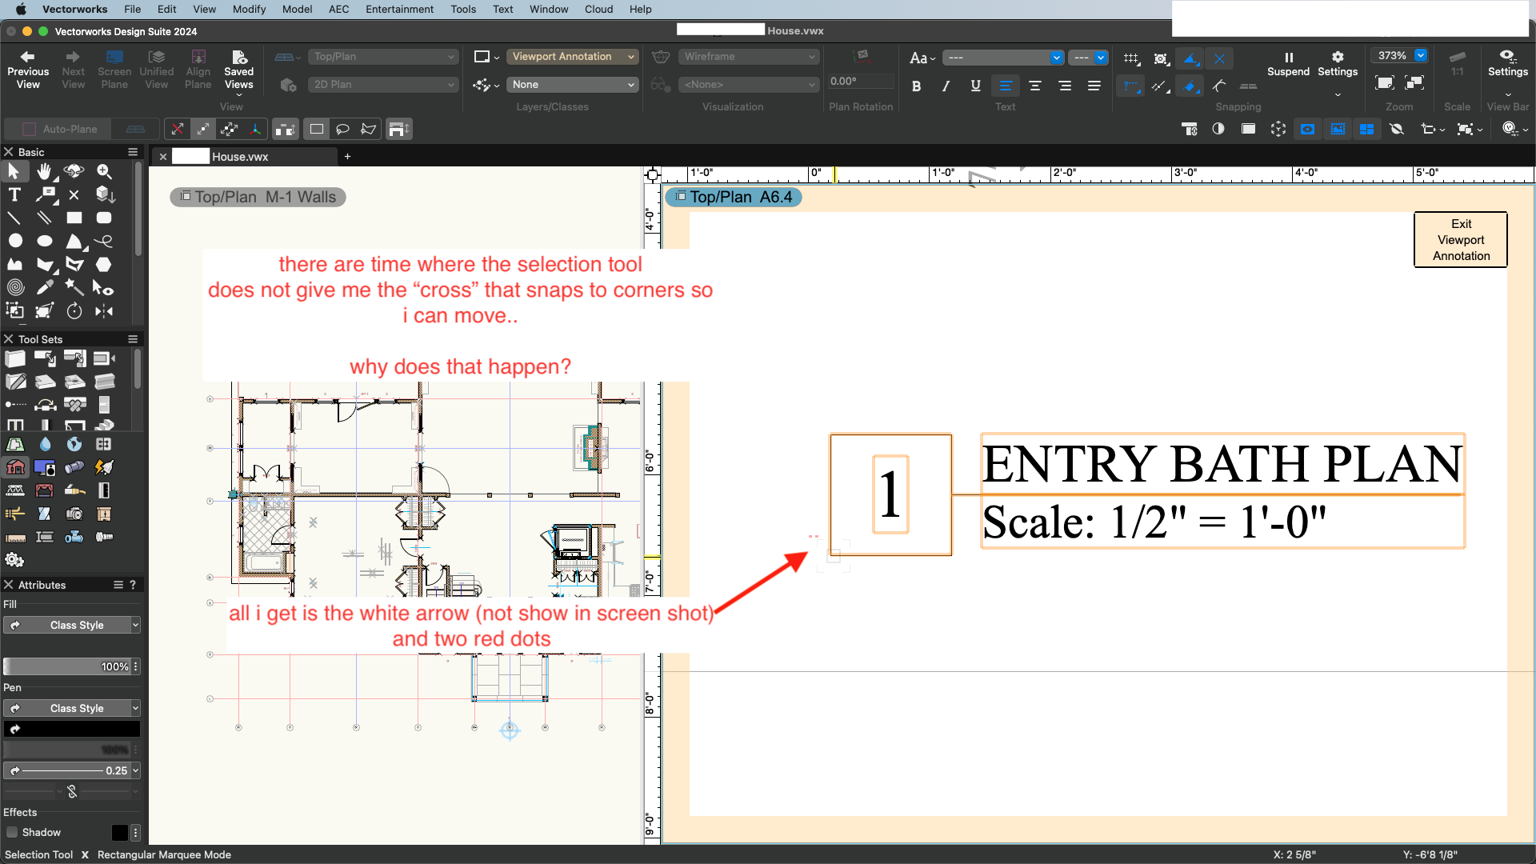Toggle bold text formatting
The image size is (1536, 864).
click(916, 86)
